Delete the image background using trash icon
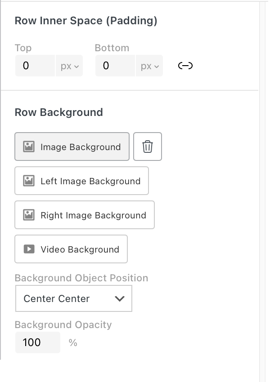The height and width of the screenshot is (382, 270). point(148,146)
